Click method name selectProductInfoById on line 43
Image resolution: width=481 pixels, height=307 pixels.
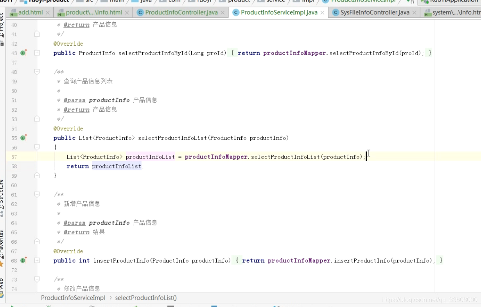153,53
